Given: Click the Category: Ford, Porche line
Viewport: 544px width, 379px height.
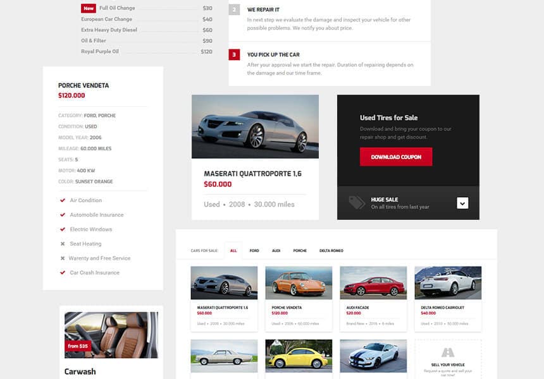Looking at the screenshot, I should click(87, 116).
